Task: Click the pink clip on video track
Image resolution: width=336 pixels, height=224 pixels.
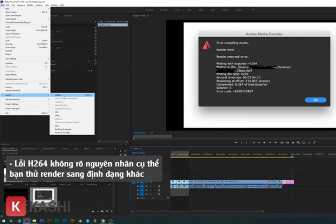Action: click(x=288, y=182)
